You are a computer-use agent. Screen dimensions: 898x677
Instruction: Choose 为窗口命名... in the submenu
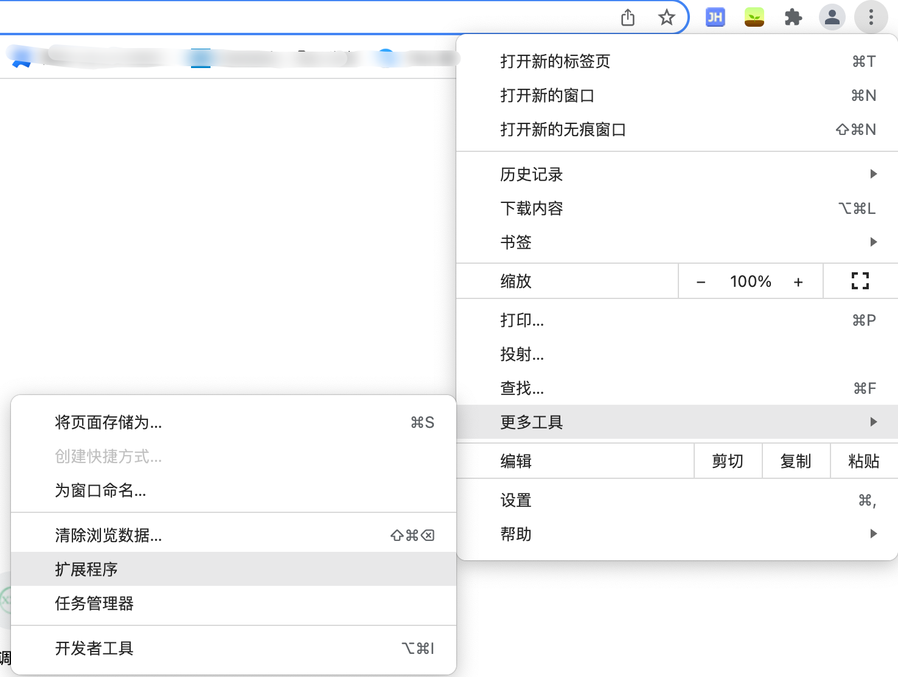point(234,490)
